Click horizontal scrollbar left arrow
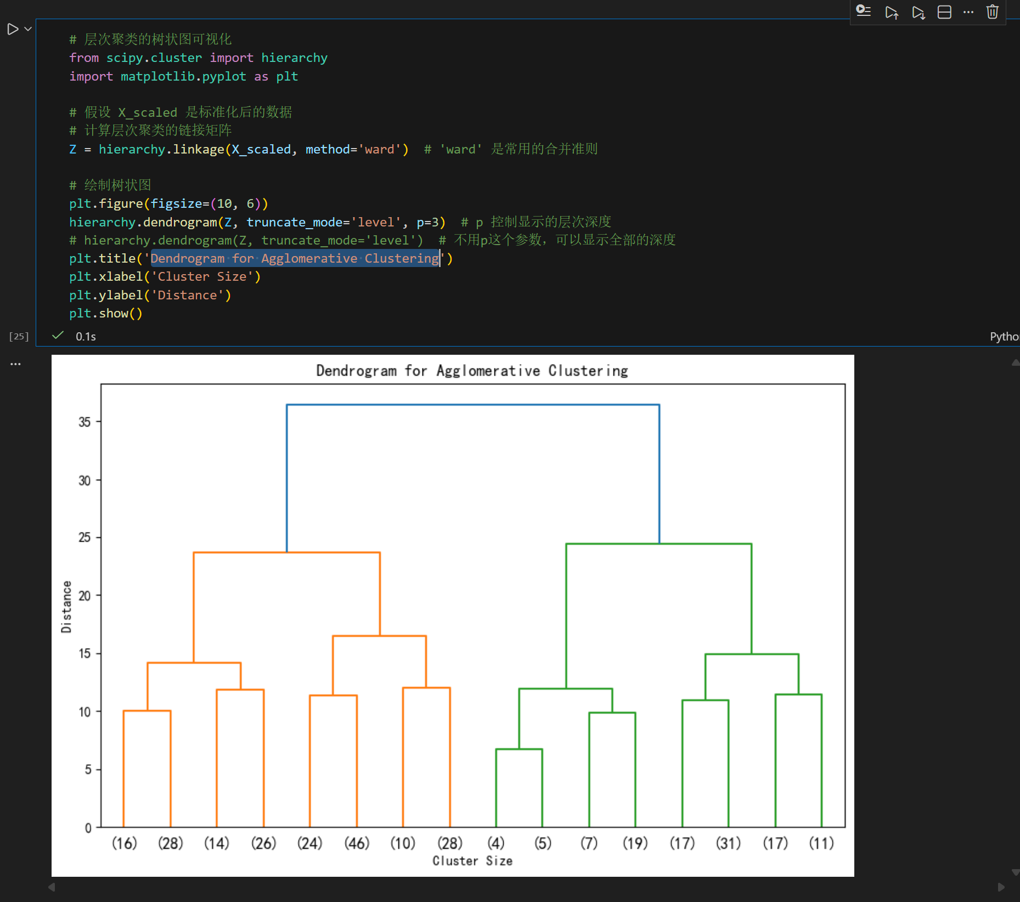 click(52, 887)
